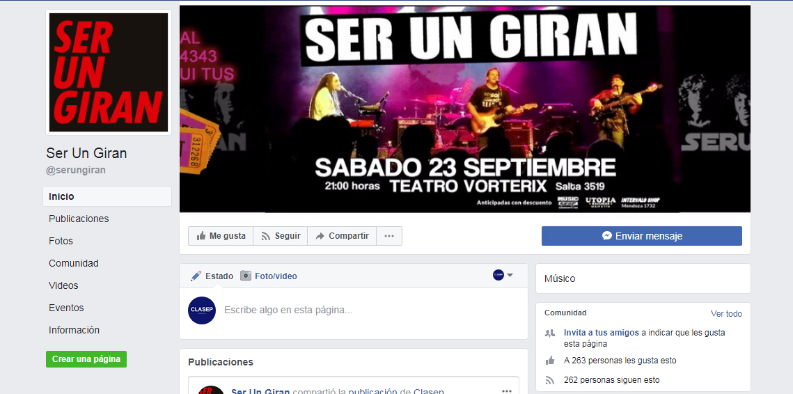
Task: Open the Ser Un Giran profile picture
Action: (108, 72)
